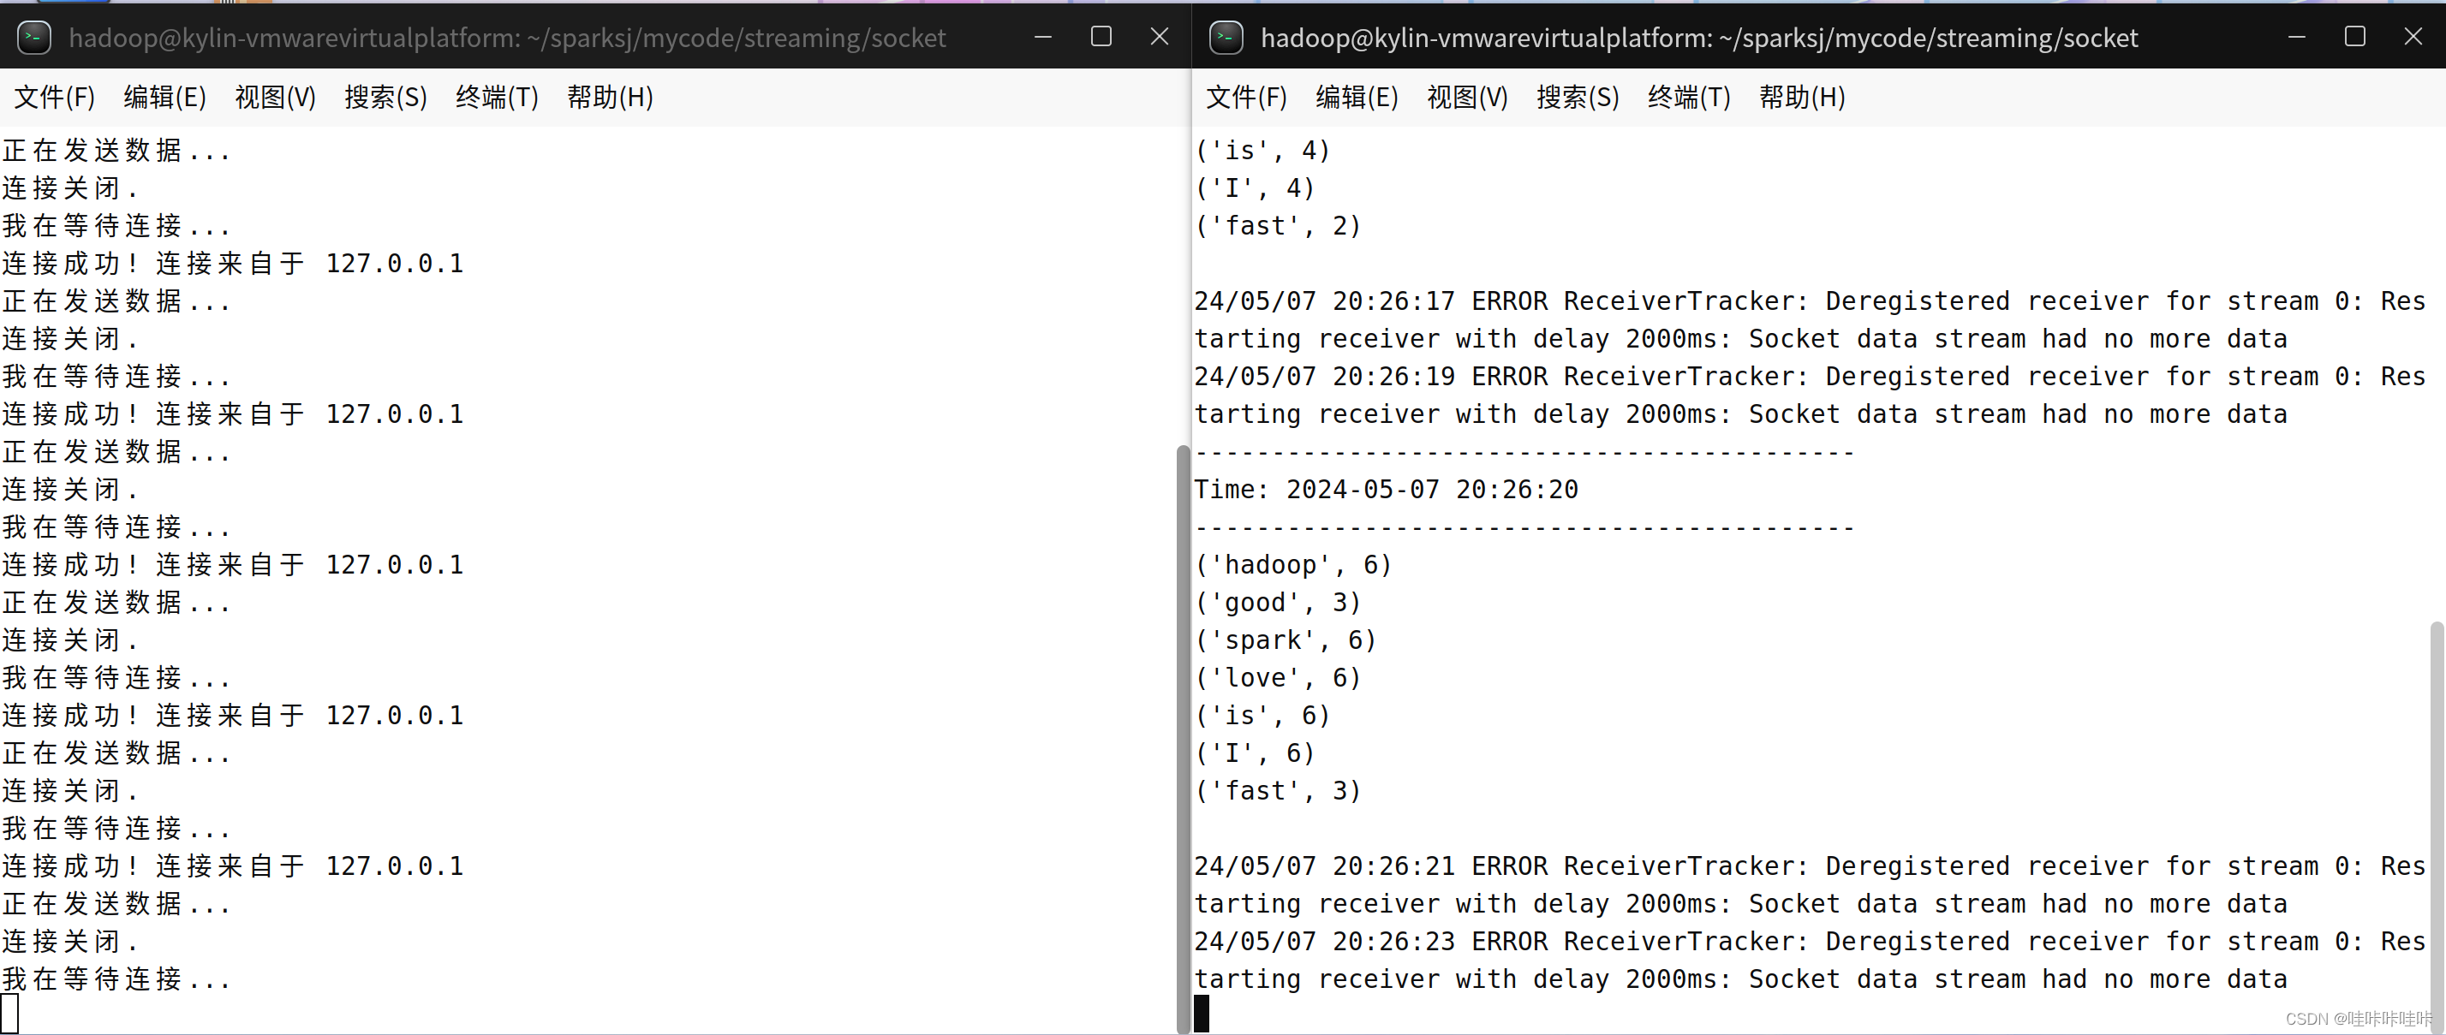Click the scrollbar of the right terminal
The width and height of the screenshot is (2446, 1035).
[x=2435, y=807]
